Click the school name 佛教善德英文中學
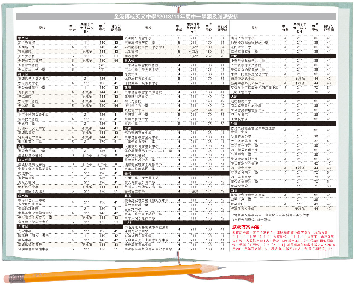This screenshot has height=284, width=355. coord(138,133)
